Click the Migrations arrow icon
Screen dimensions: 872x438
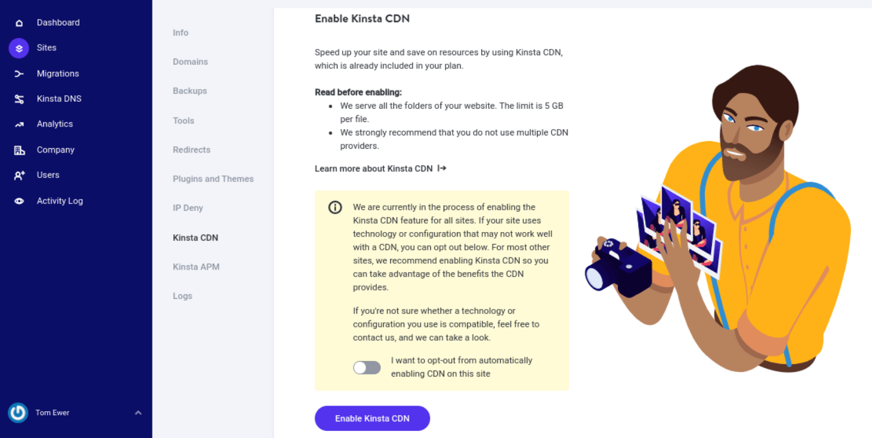(x=18, y=73)
